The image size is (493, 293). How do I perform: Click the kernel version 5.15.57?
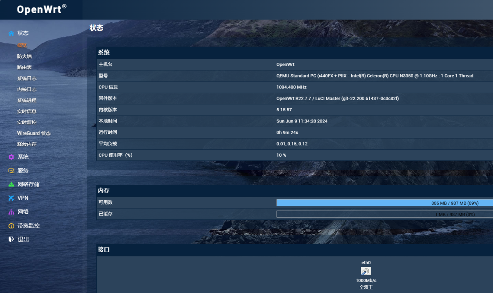click(284, 110)
